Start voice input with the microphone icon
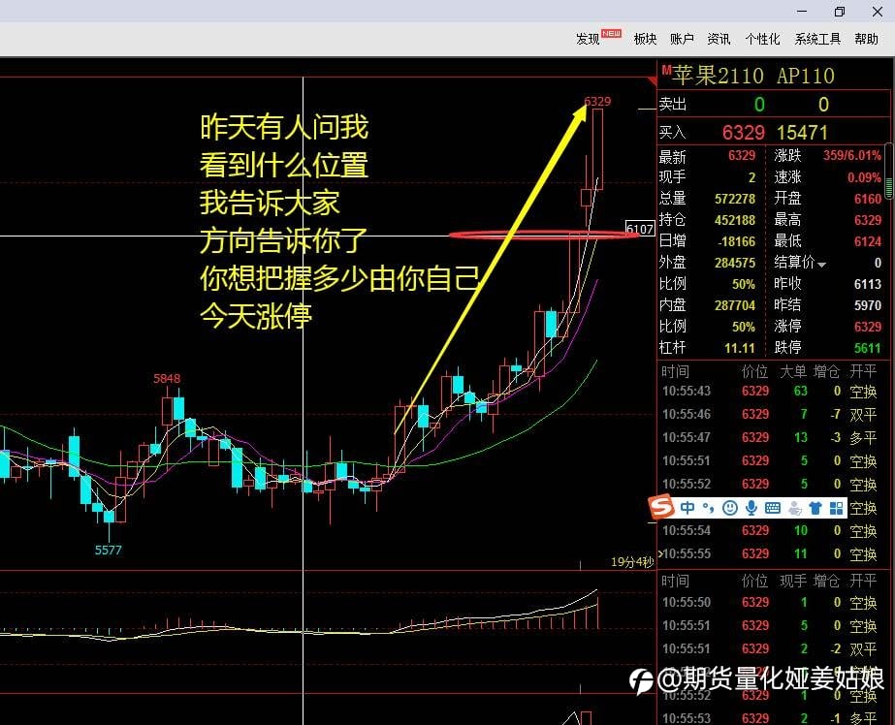Image resolution: width=895 pixels, height=725 pixels. coord(751,508)
